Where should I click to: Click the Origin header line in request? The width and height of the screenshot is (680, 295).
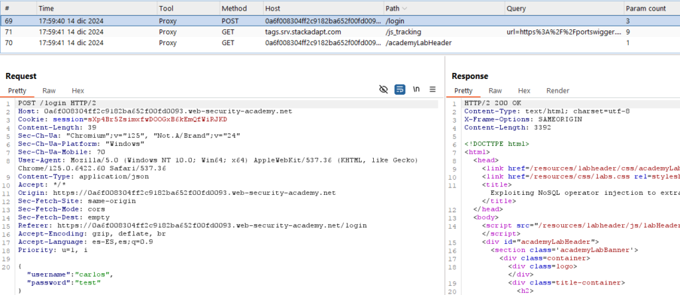coord(177,193)
